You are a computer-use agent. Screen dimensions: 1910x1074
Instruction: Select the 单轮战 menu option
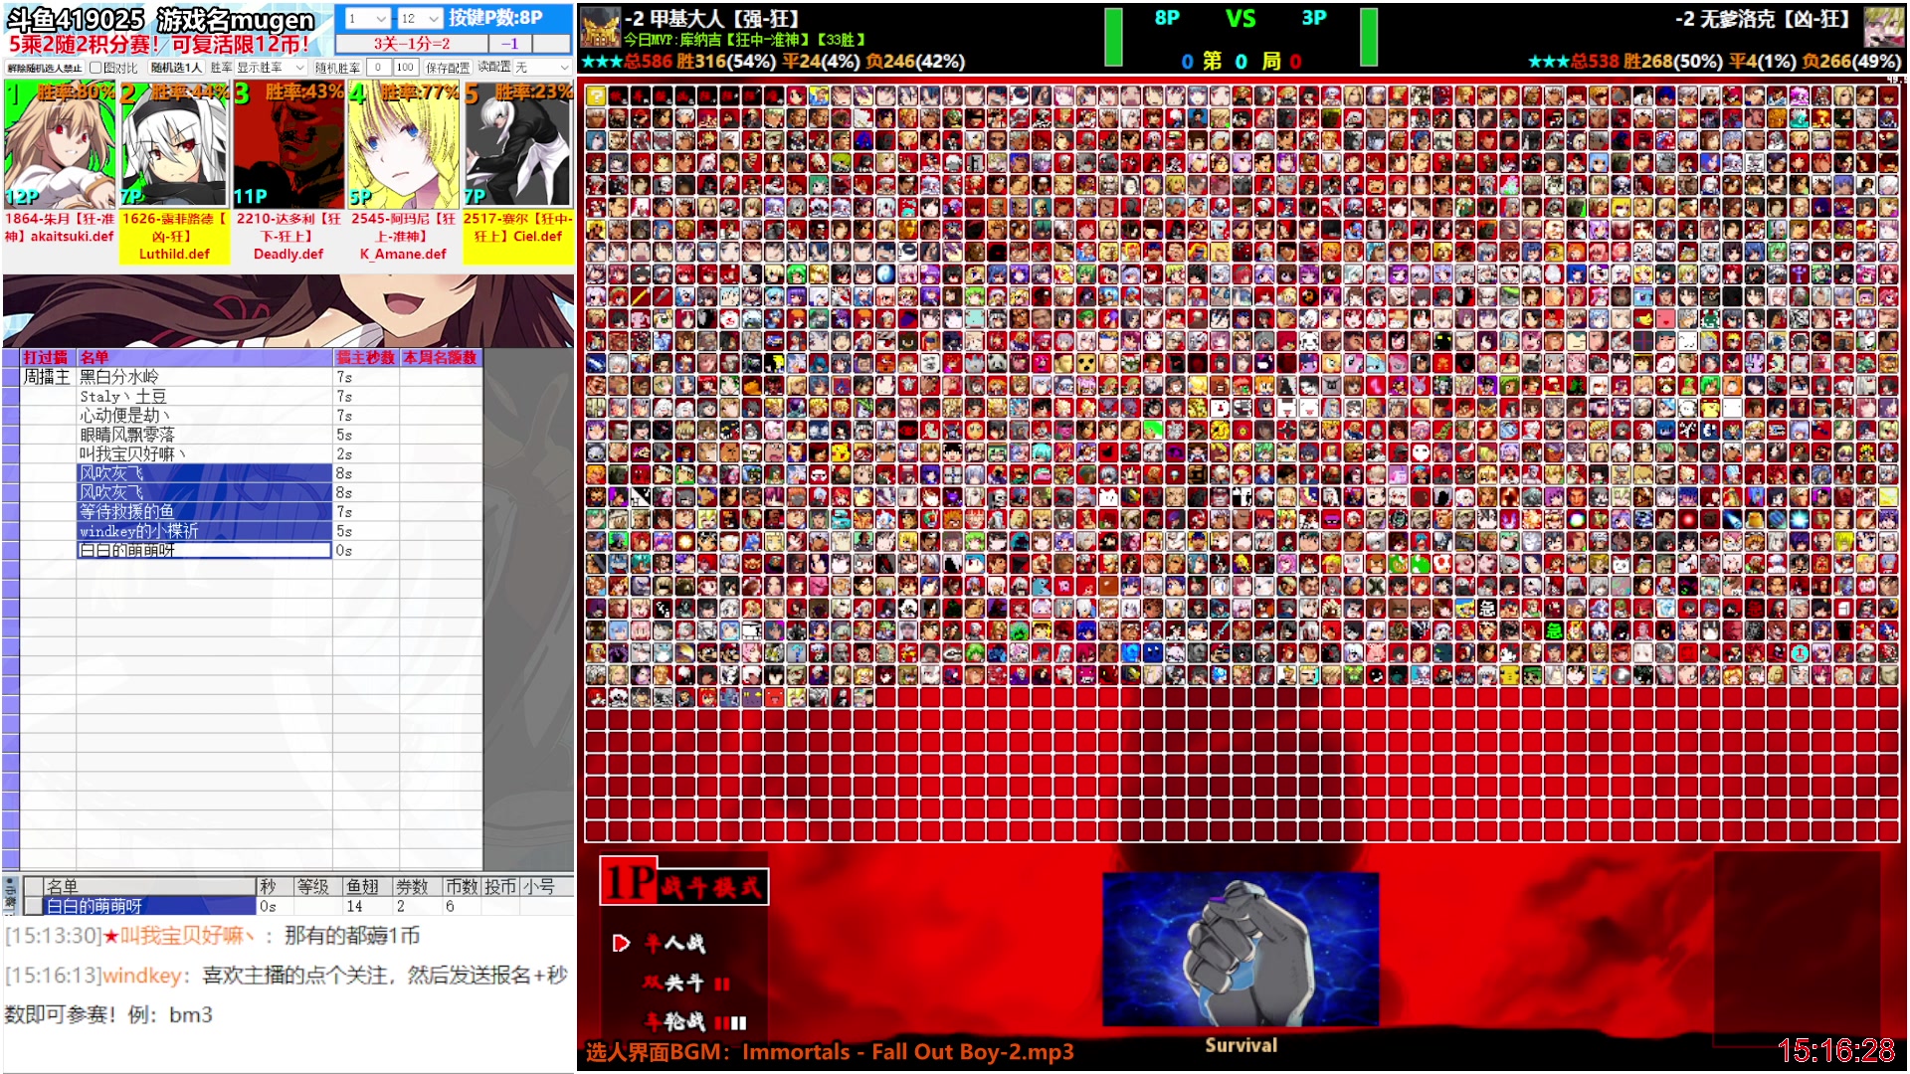click(x=694, y=1021)
